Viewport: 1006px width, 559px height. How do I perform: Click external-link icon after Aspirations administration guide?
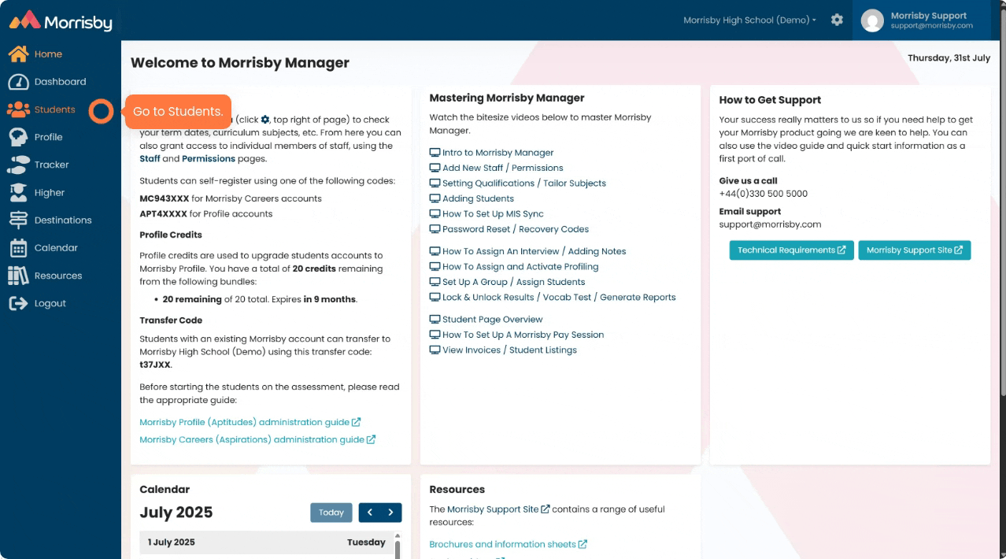tap(372, 440)
